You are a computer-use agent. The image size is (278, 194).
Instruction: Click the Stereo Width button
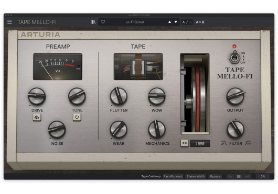point(196,176)
